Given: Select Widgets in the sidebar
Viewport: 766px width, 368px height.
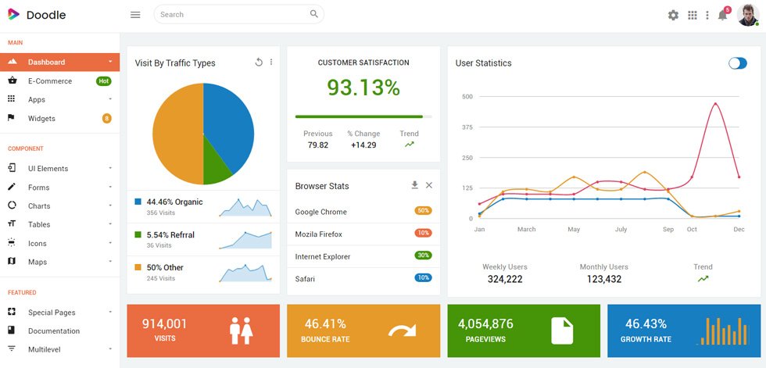Looking at the screenshot, I should pos(59,118).
